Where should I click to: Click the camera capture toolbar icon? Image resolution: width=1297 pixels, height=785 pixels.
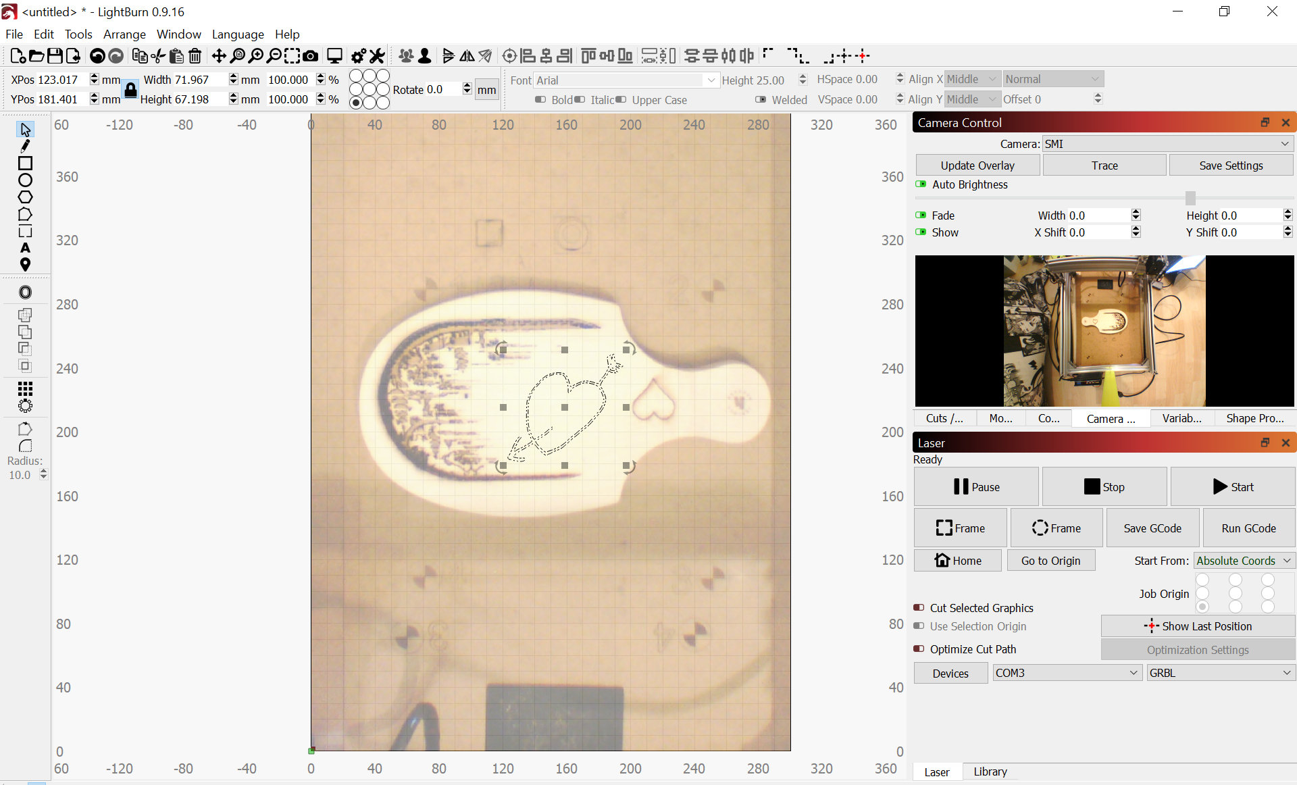click(311, 56)
